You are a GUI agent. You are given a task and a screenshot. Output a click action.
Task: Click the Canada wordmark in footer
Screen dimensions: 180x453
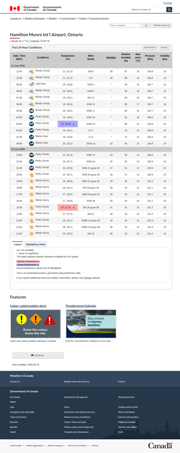pos(160,445)
